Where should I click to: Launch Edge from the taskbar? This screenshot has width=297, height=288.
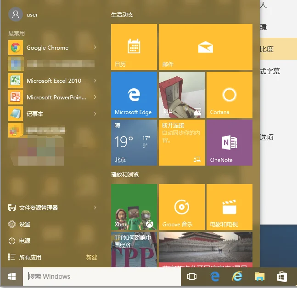[x=215, y=276]
